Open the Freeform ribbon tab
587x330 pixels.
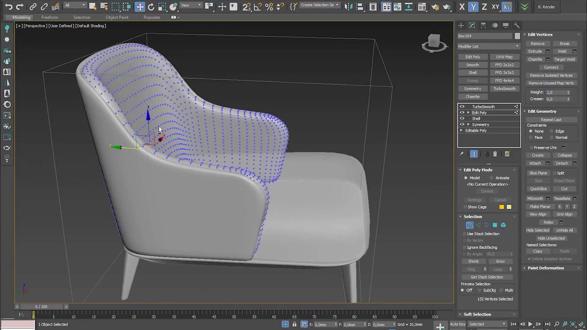click(x=50, y=17)
